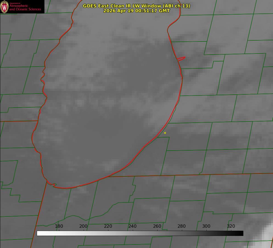Viewport: 273px width, 248px height.
Task: Click the 220 tick label on the colorbar
Action: click(x=108, y=226)
